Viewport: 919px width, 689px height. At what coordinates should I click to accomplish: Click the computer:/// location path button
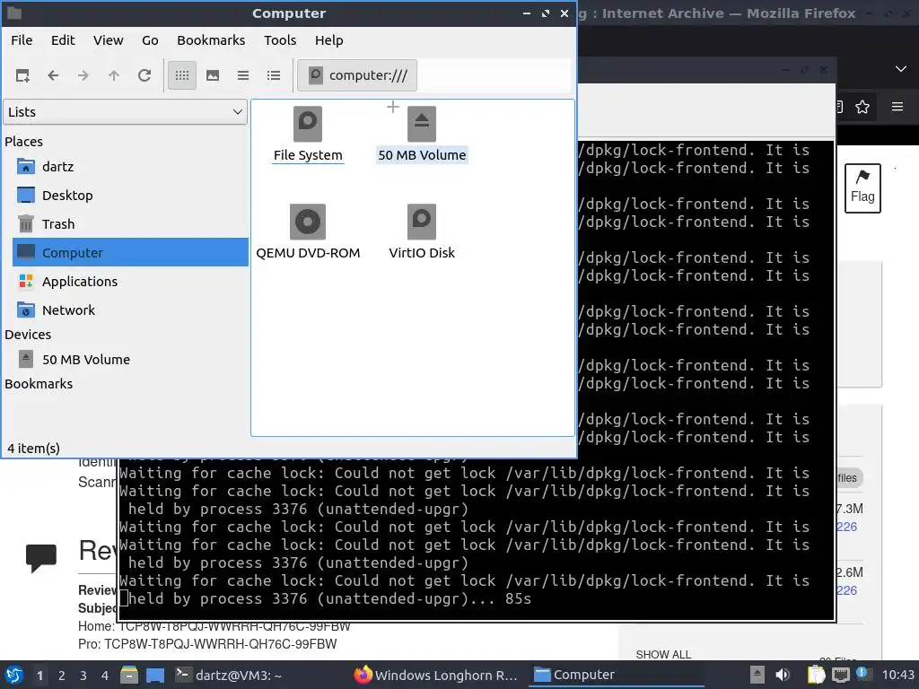point(357,75)
